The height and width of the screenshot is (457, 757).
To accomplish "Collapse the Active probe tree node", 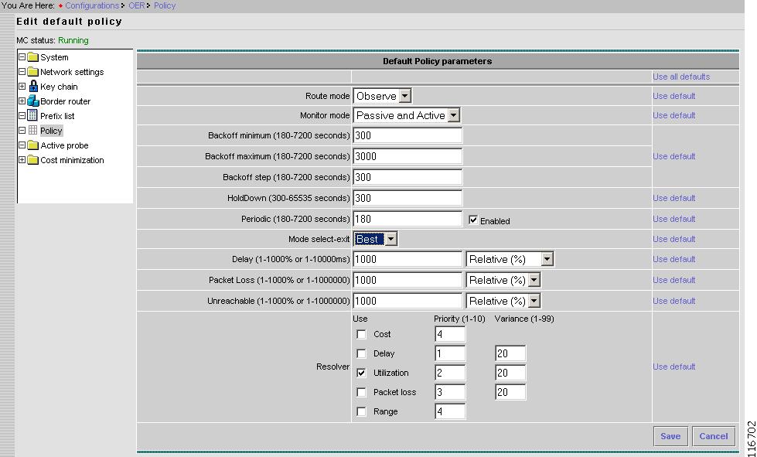I will tap(22, 145).
